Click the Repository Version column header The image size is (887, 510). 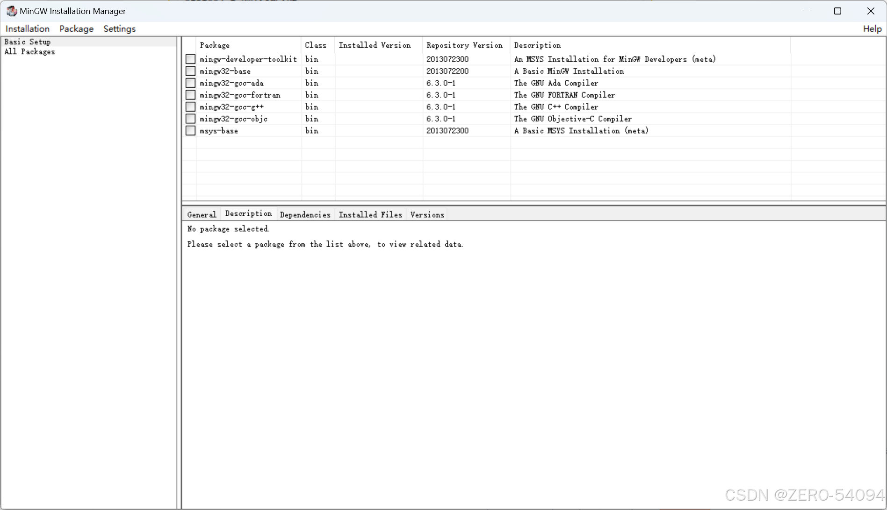pyautogui.click(x=466, y=45)
